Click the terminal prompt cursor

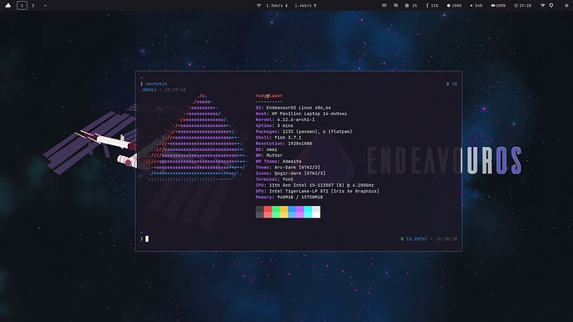click(147, 239)
